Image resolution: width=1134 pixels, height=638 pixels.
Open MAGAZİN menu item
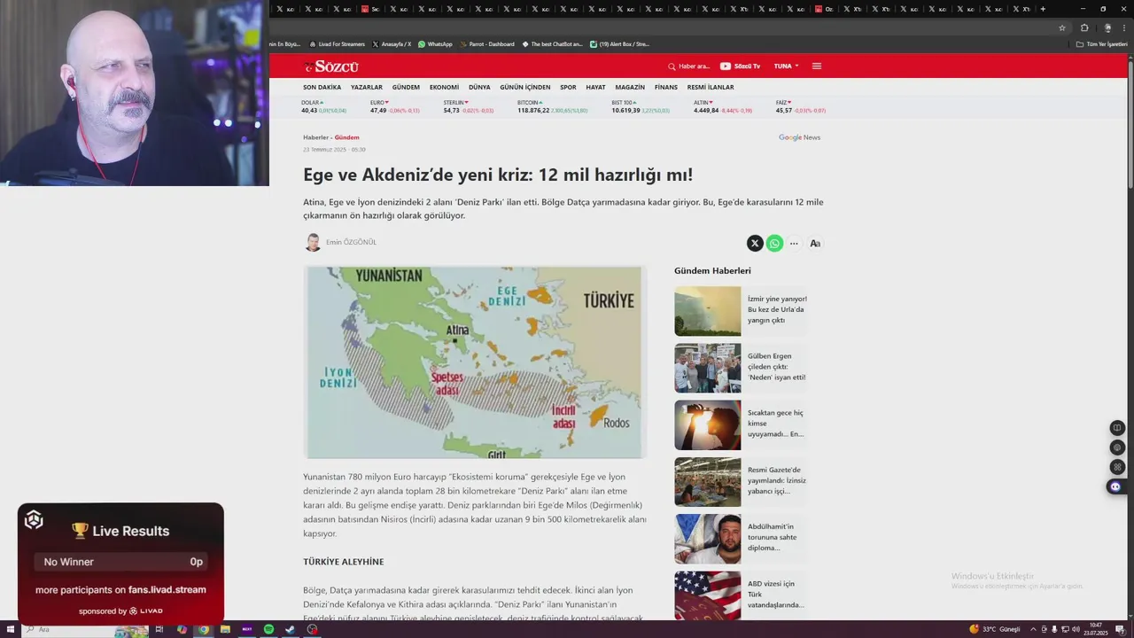point(630,87)
